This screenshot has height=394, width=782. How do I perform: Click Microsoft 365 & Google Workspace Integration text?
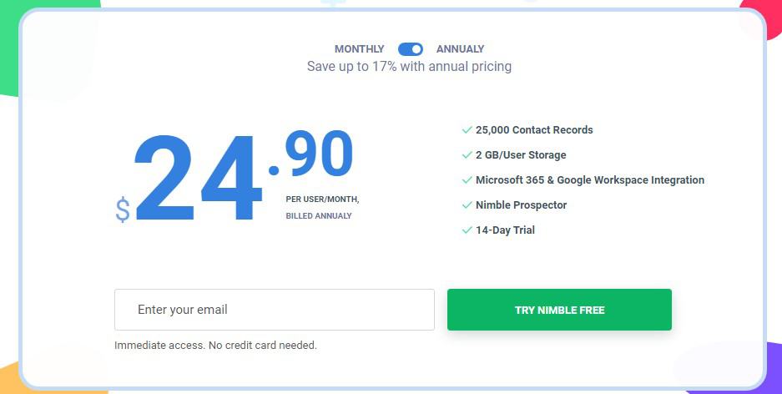(590, 180)
